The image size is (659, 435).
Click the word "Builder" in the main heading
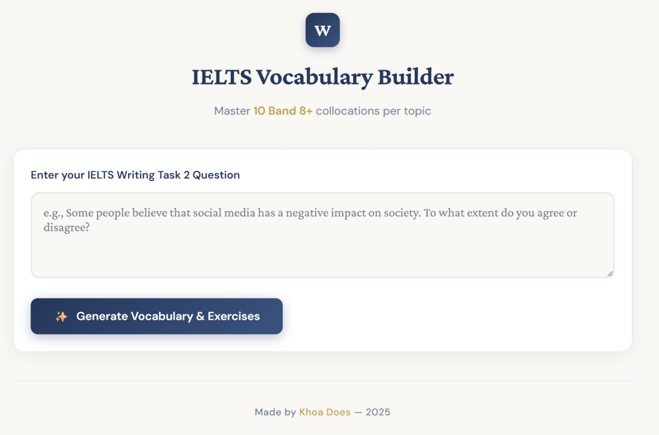[415, 77]
